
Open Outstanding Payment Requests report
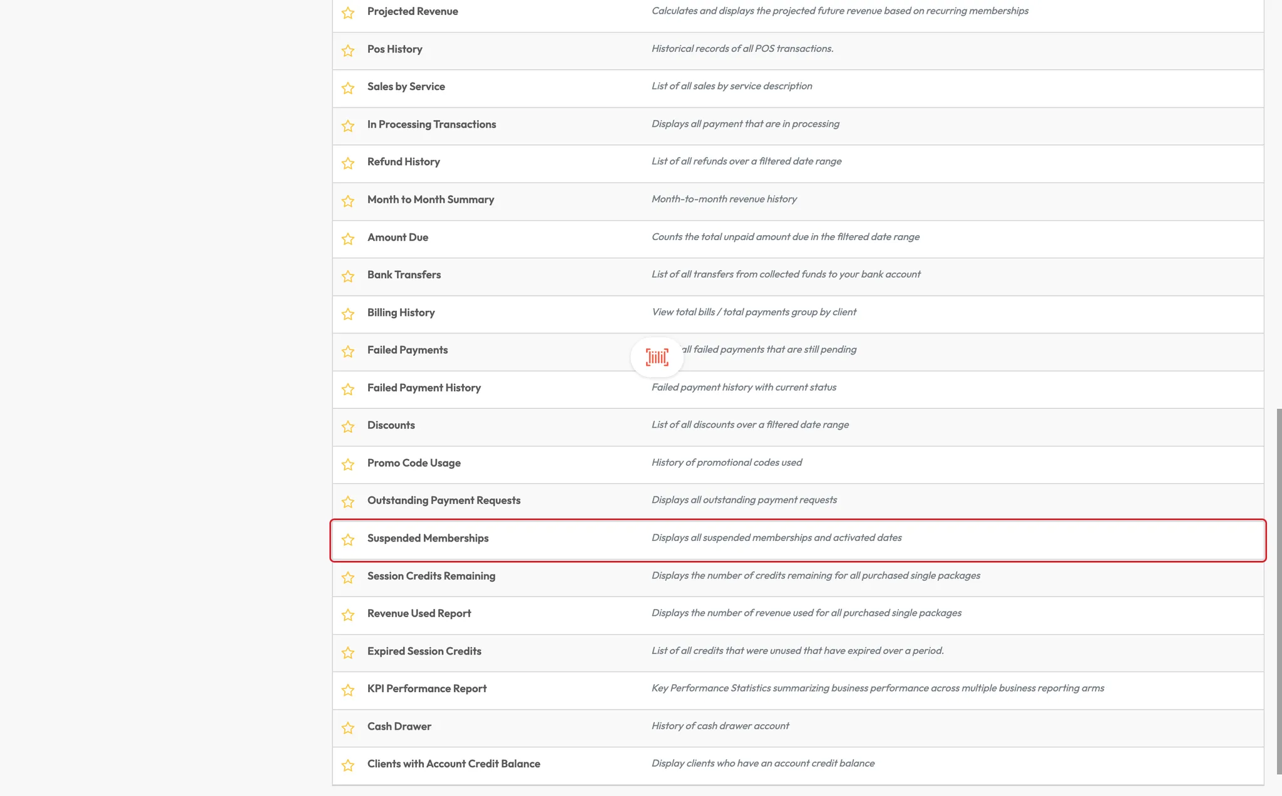click(443, 500)
